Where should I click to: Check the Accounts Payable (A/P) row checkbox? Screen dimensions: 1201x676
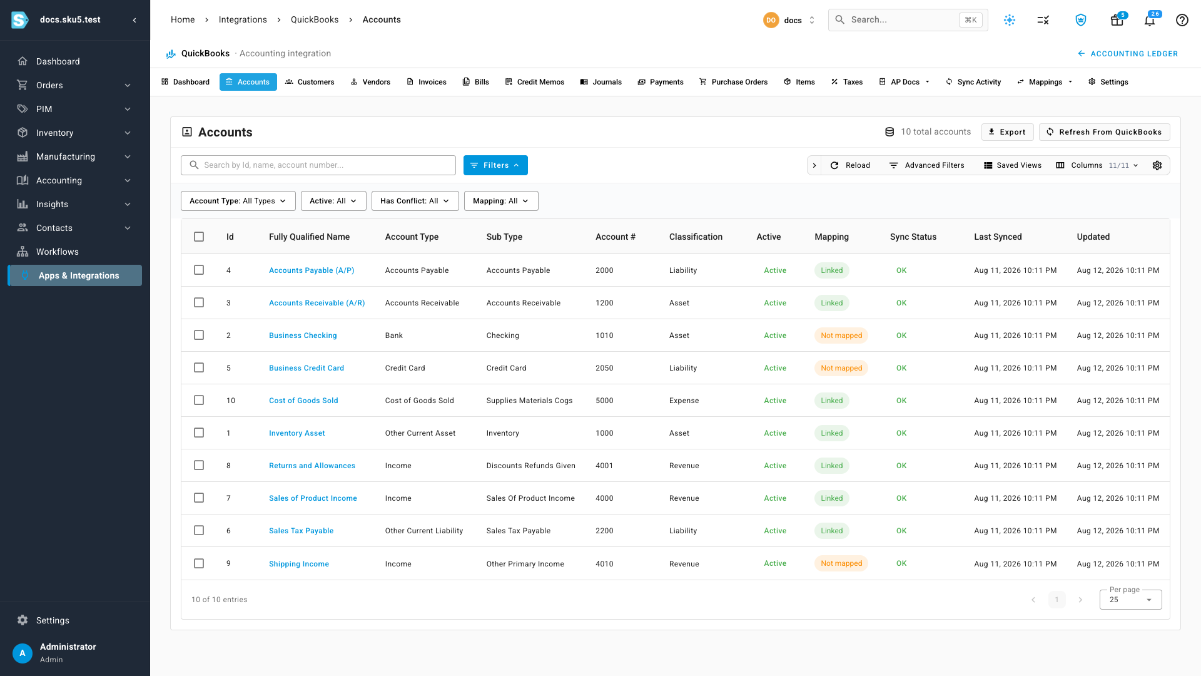(x=199, y=270)
